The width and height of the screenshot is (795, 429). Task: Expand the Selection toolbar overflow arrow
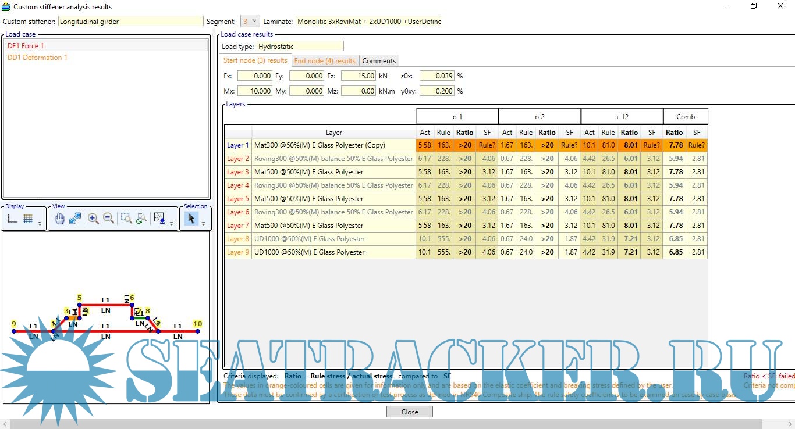[x=203, y=223]
